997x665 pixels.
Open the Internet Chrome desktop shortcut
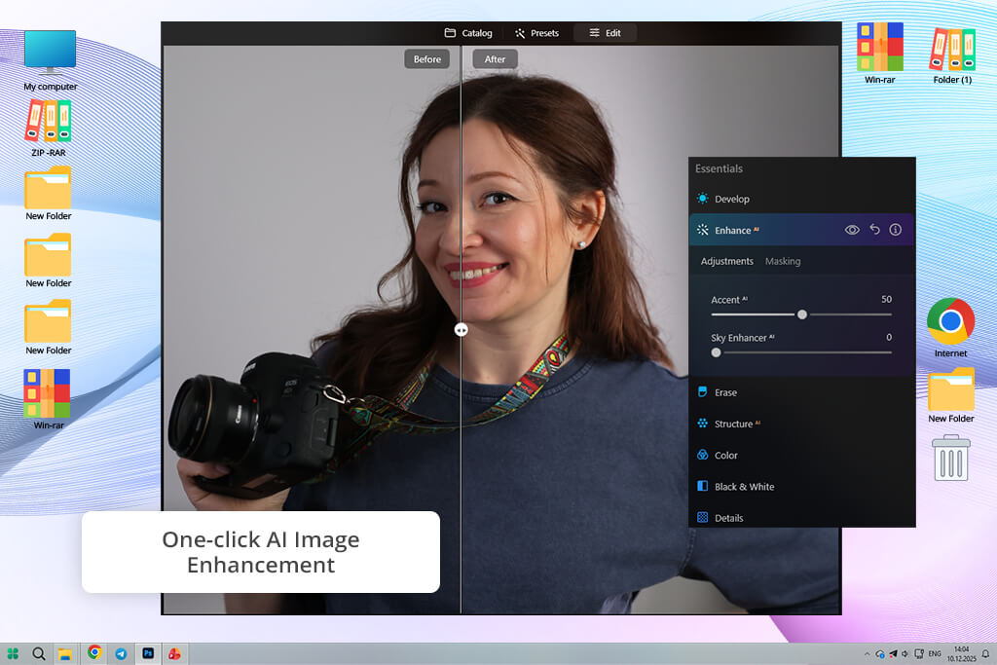pyautogui.click(x=950, y=327)
